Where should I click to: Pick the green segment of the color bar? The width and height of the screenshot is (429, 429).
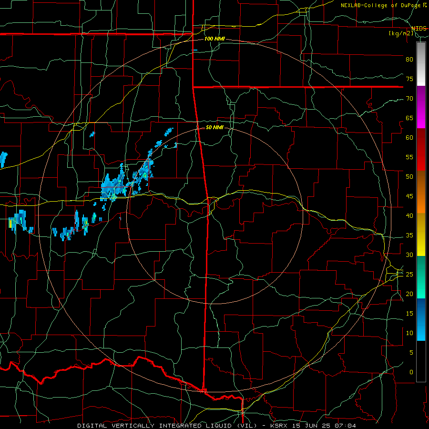[x=421, y=277]
